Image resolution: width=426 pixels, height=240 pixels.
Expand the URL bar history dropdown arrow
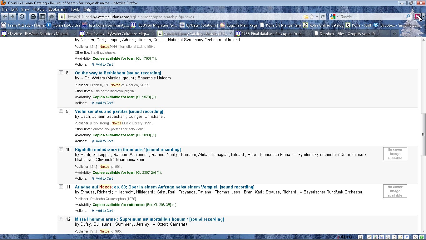coord(317,17)
